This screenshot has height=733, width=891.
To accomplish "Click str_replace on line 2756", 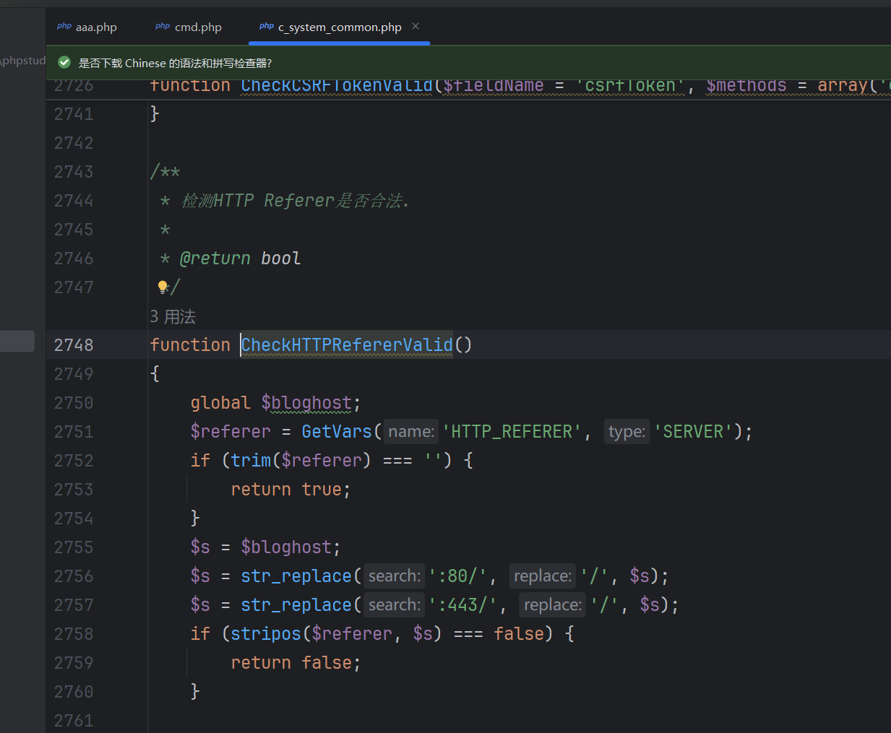I will [296, 576].
